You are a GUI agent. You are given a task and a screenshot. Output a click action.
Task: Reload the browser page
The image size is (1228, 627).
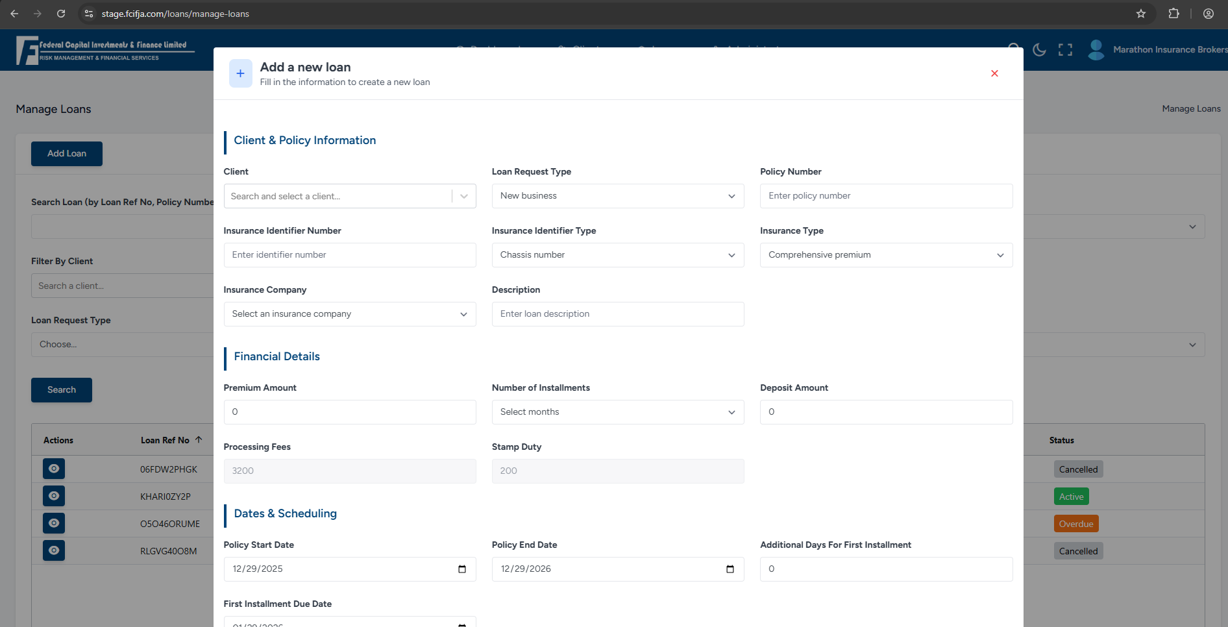point(61,14)
